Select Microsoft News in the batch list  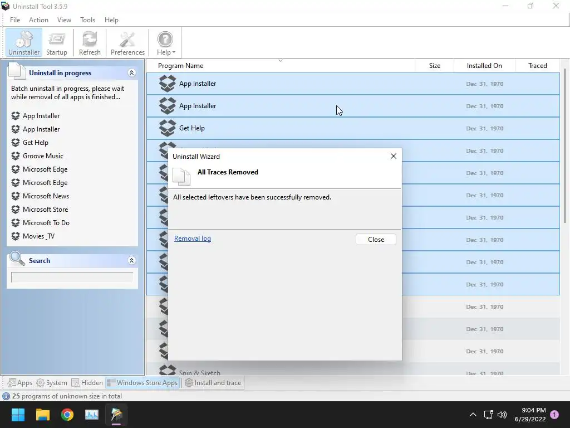[x=46, y=196]
